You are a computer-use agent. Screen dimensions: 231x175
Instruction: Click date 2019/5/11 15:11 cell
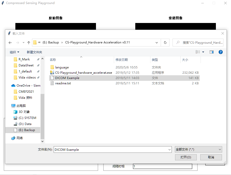[x=127, y=83]
